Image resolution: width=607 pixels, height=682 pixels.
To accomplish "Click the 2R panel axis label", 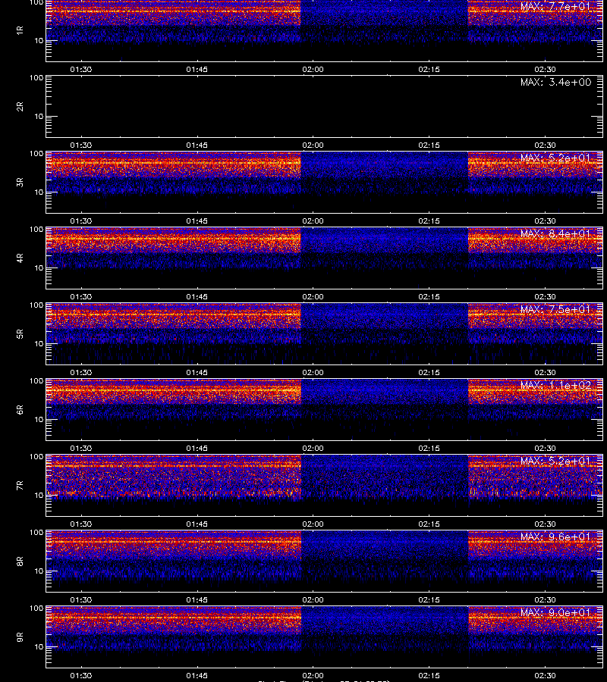I will [x=20, y=107].
